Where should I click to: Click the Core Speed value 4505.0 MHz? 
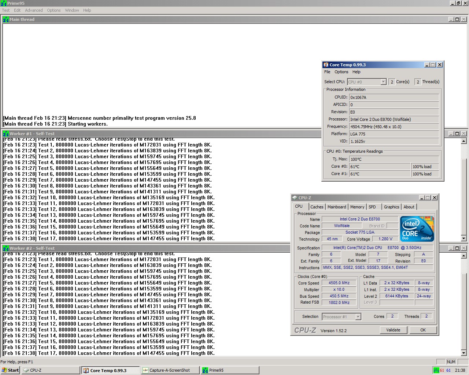tap(339, 283)
